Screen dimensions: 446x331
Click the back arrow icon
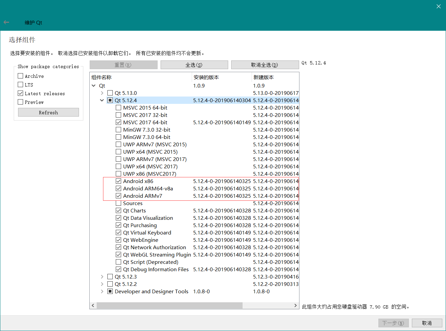point(6,22)
